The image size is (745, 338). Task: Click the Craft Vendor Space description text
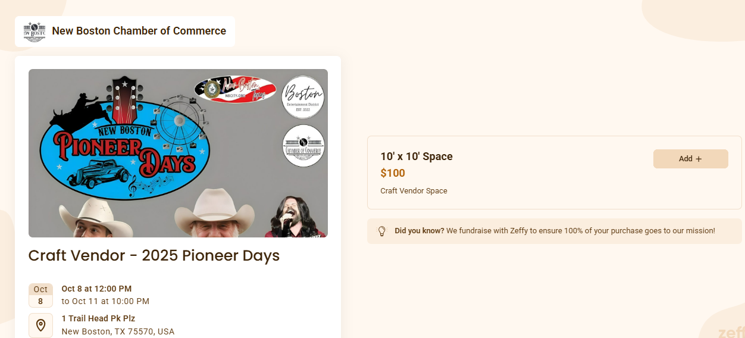click(x=414, y=191)
